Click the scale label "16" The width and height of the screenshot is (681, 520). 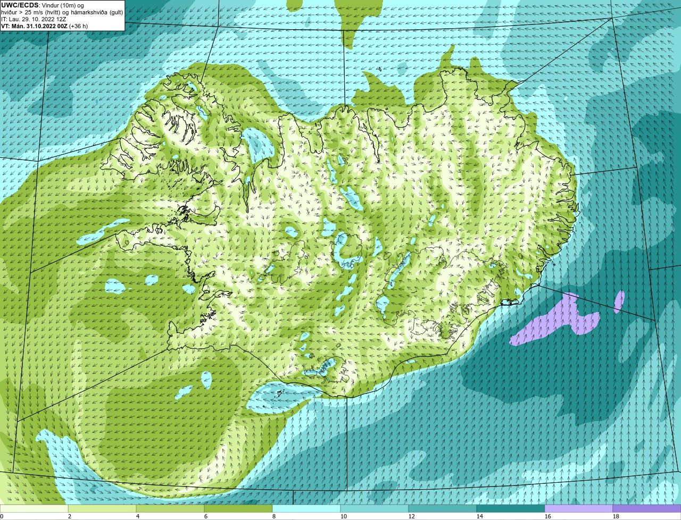click(548, 516)
